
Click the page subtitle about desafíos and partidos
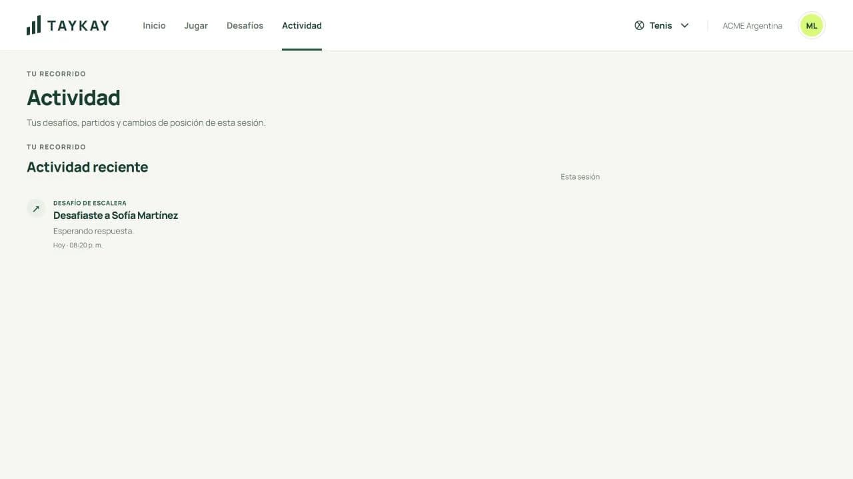(146, 122)
